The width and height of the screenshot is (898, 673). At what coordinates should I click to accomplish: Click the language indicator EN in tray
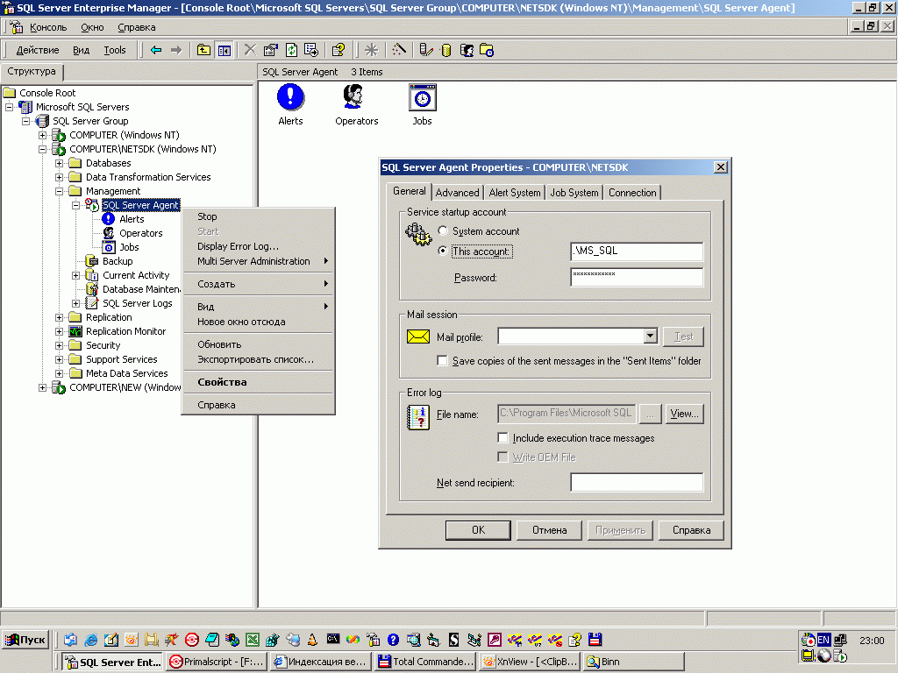click(823, 640)
